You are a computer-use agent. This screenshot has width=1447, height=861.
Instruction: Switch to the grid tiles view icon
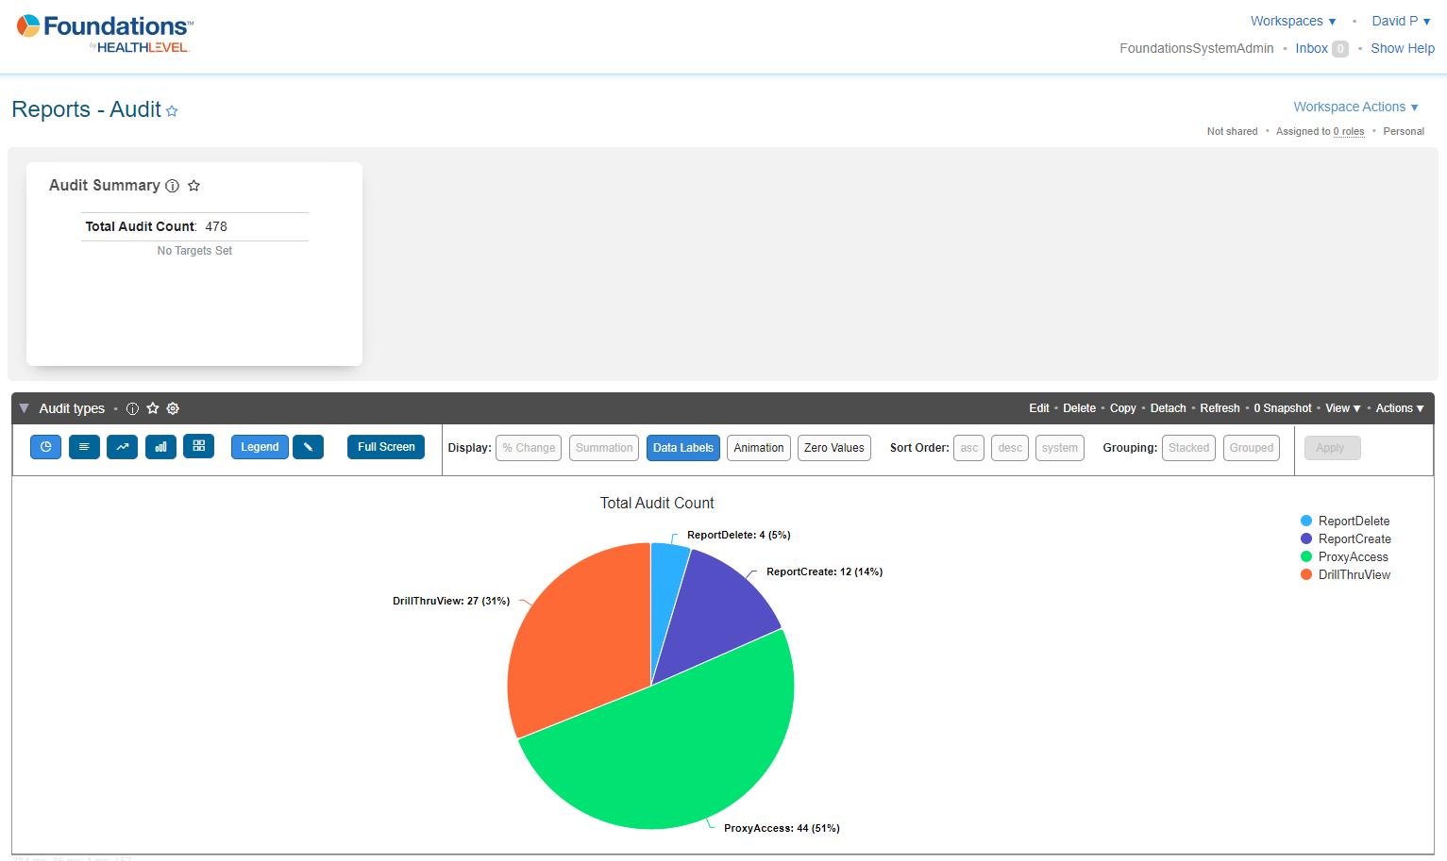point(198,446)
